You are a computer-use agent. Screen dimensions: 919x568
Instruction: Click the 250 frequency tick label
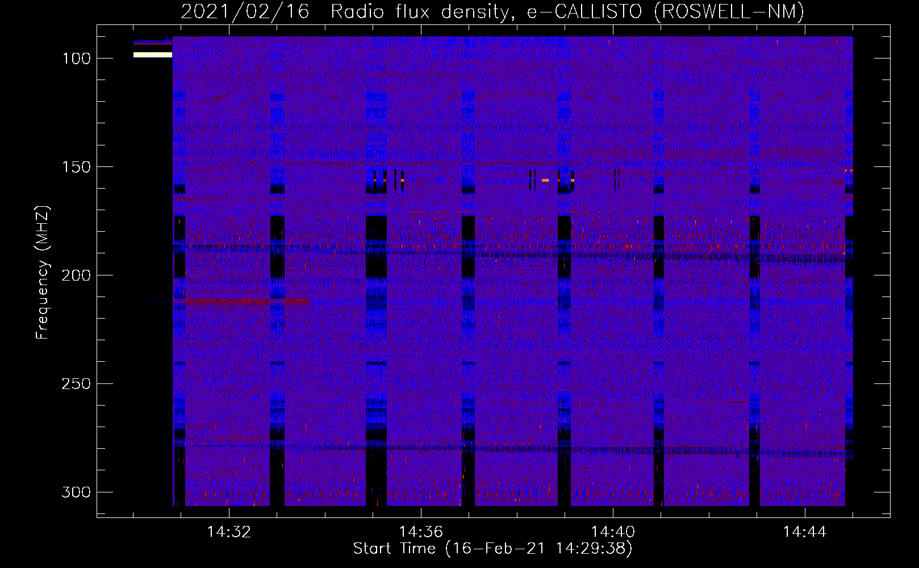click(76, 384)
